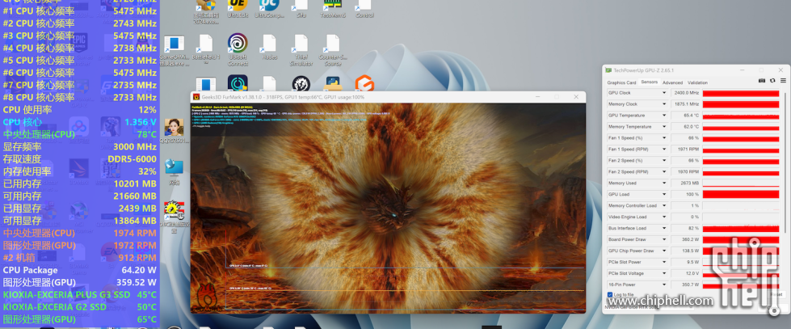Click the GPU Load red graph bar
This screenshot has height=329, width=791.
click(741, 194)
